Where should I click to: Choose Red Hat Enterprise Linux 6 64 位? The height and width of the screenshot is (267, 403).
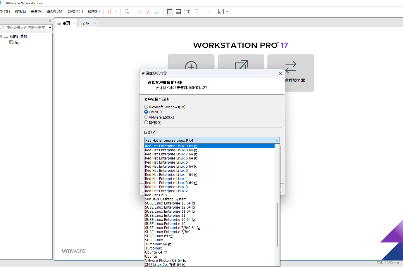pos(209,158)
